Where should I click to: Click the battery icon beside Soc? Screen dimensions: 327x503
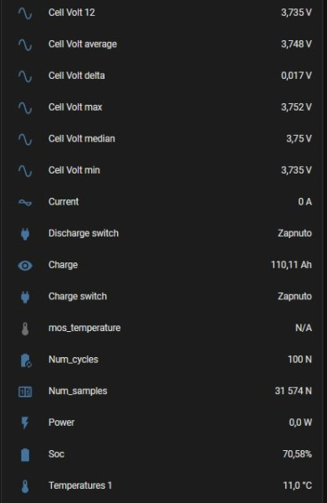(x=25, y=454)
